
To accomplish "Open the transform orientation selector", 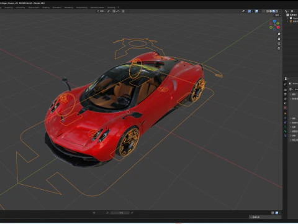I will pyautogui.click(x=101, y=11).
